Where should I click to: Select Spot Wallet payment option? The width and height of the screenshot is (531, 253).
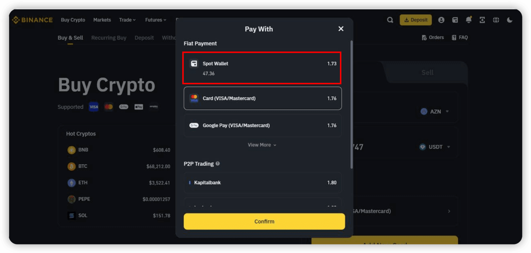pyautogui.click(x=262, y=68)
